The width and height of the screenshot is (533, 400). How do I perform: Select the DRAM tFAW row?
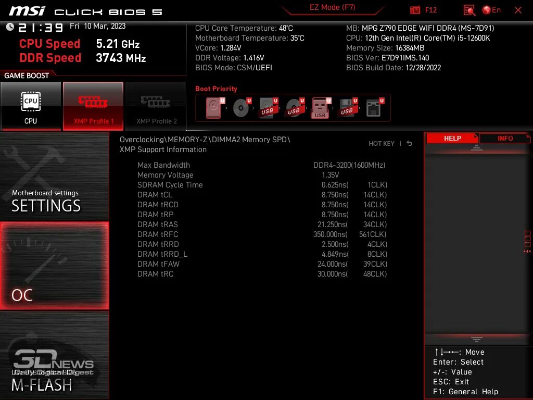[x=262, y=264]
